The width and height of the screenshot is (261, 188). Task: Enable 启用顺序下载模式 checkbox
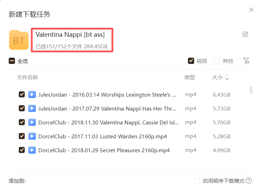click(x=197, y=181)
